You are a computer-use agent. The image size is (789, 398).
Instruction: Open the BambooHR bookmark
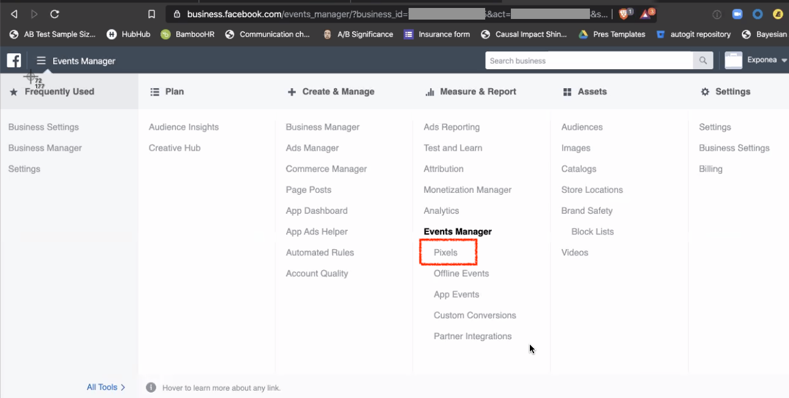[x=187, y=34]
